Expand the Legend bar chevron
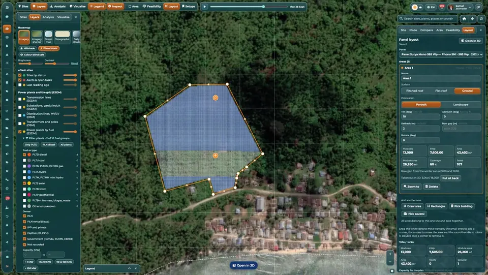 pos(129,268)
